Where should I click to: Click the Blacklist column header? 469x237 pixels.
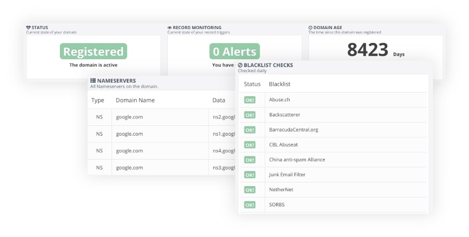[279, 84]
